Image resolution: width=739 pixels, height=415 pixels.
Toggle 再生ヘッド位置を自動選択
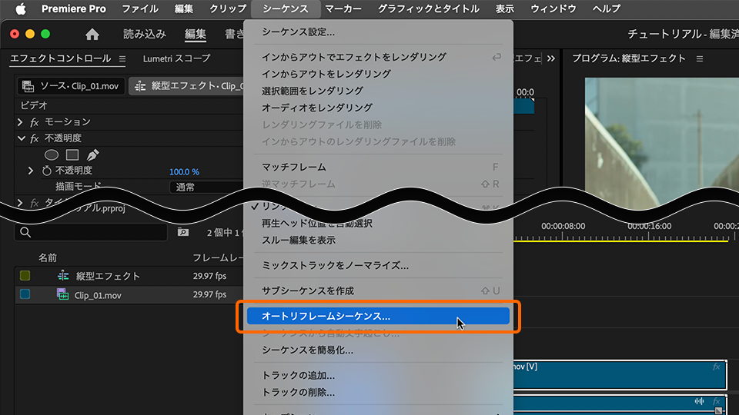(x=379, y=224)
